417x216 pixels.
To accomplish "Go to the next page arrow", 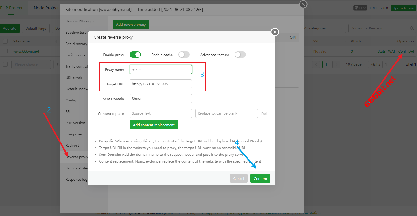I will point(336,64).
